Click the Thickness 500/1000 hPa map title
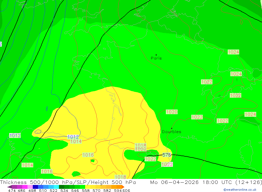The width and height of the screenshot is (262, 192). click(x=68, y=182)
